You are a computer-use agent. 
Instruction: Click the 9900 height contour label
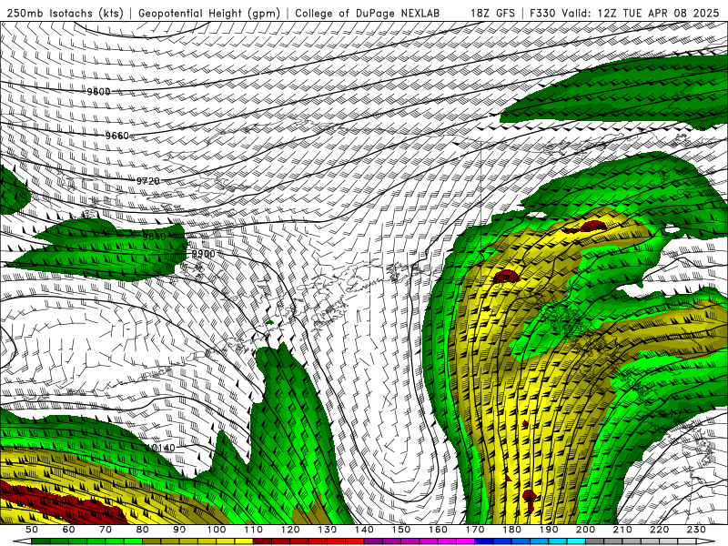(x=203, y=254)
